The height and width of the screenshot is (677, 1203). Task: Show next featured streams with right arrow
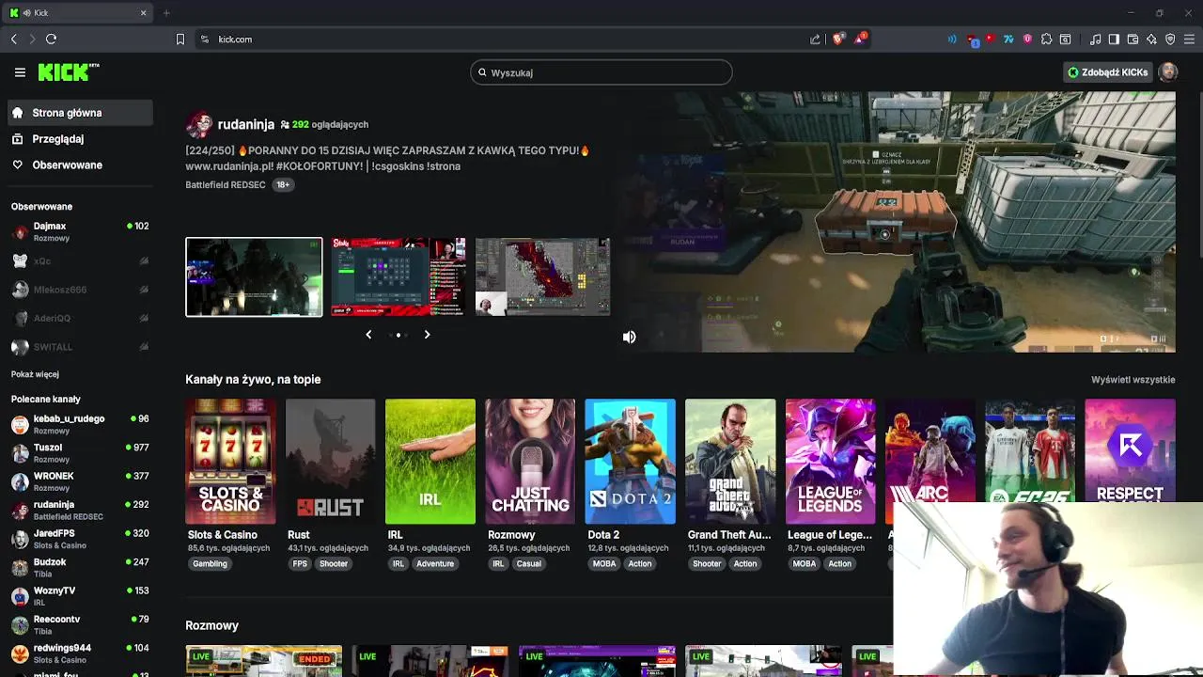click(x=427, y=335)
